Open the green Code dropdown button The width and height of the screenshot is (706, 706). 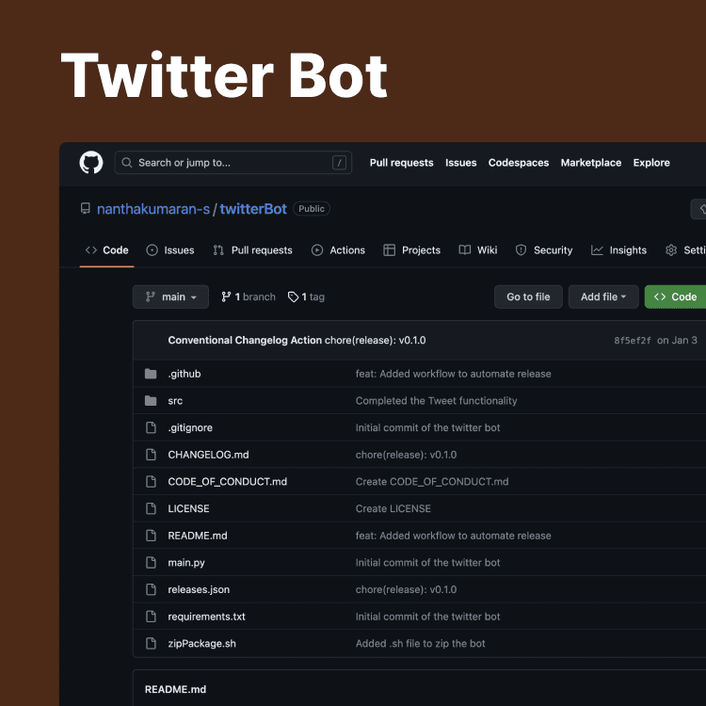tap(675, 297)
